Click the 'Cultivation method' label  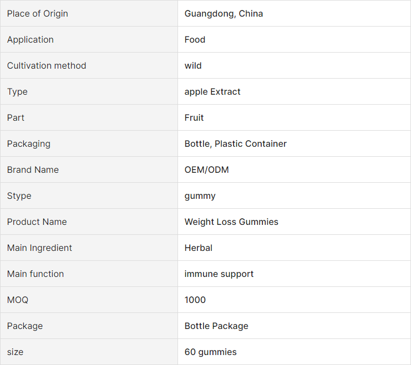point(47,65)
